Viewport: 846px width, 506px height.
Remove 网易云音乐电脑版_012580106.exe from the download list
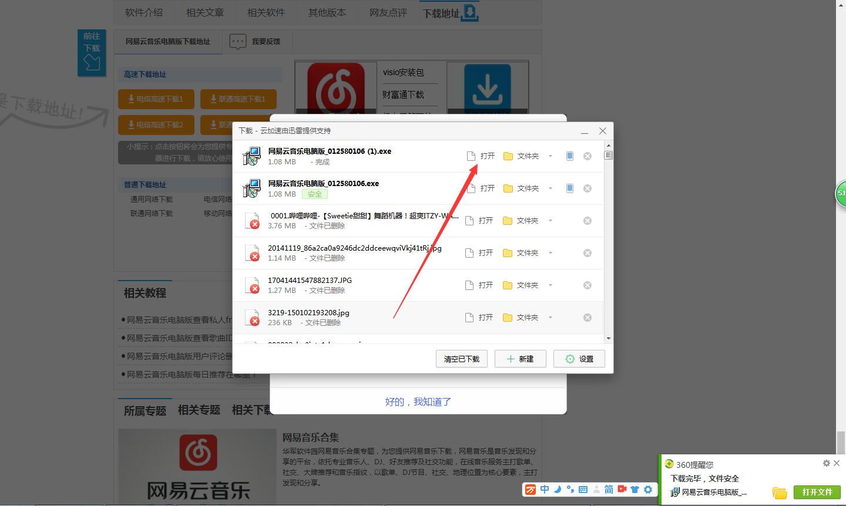coord(587,188)
